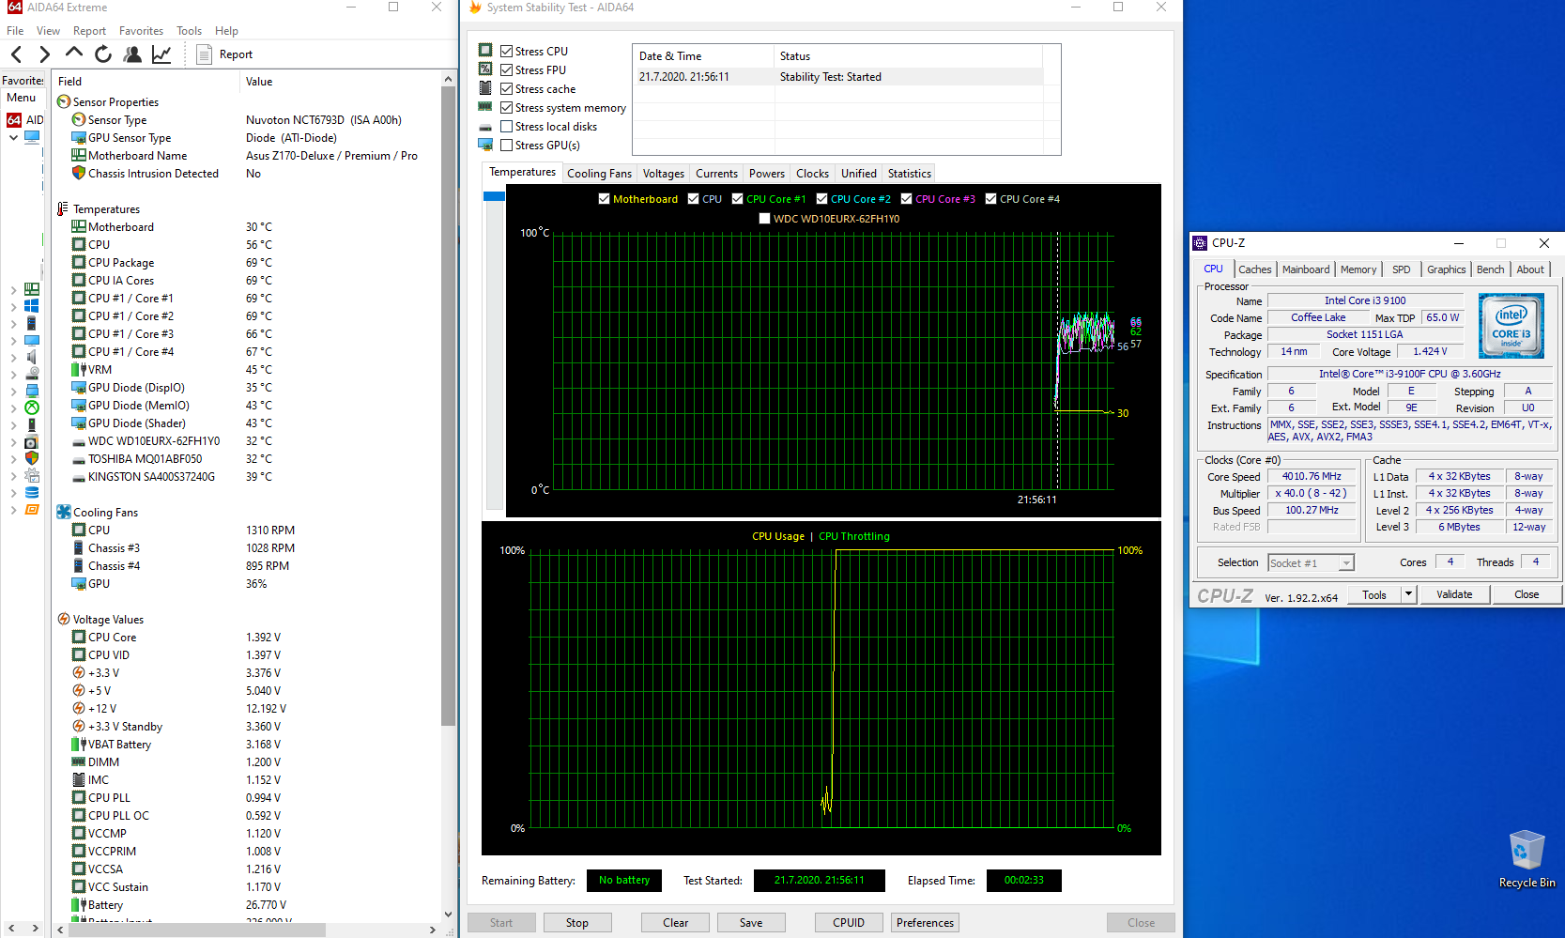The width and height of the screenshot is (1565, 938).
Task: Expand the Display tree node
Action: 13,340
